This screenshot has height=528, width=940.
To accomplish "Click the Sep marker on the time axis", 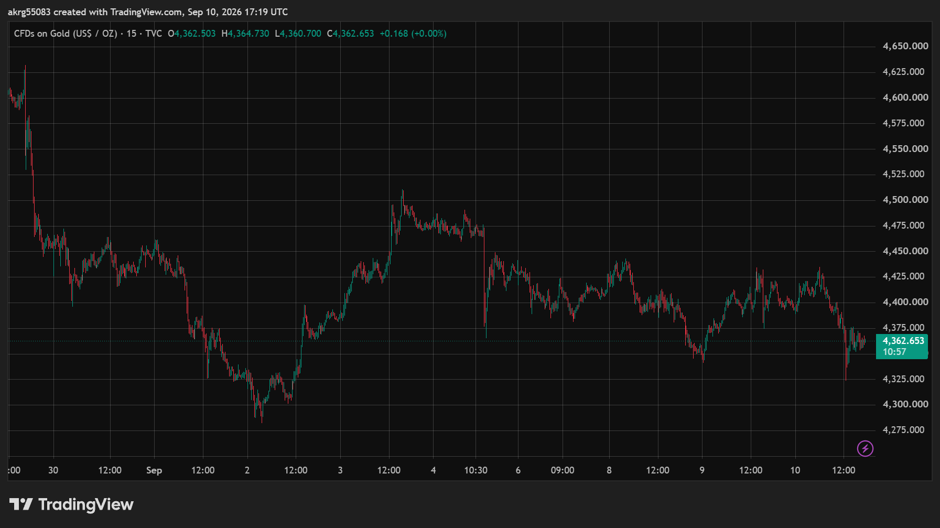I will [x=154, y=470].
